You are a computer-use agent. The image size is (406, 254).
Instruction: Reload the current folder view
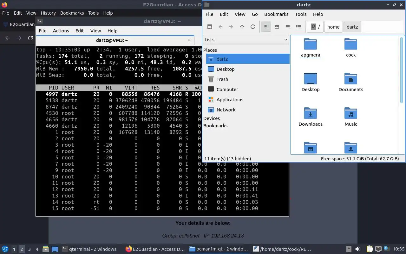tap(253, 27)
